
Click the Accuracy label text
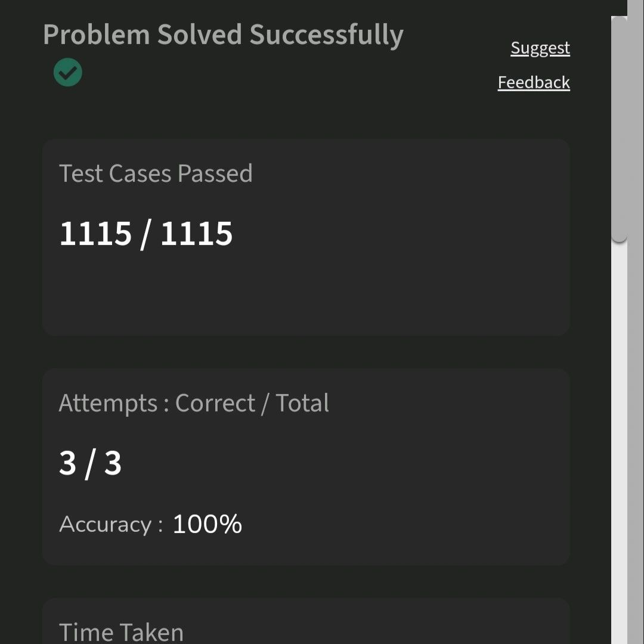(111, 525)
